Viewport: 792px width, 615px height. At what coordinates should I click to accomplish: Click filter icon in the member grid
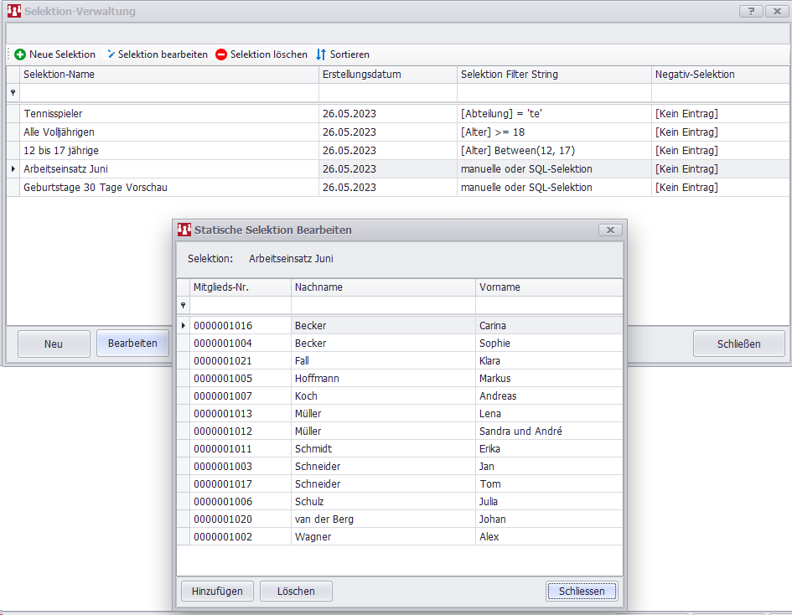tap(183, 306)
